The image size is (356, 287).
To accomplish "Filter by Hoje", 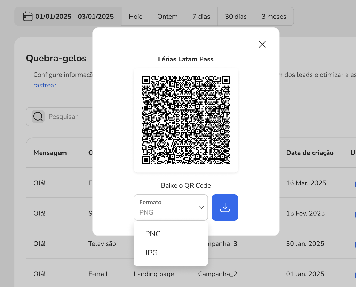I will (136, 17).
